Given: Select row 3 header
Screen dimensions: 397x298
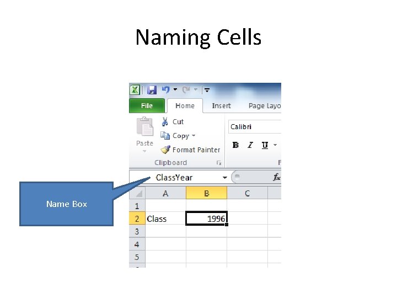Looking at the screenshot, I should (x=137, y=231).
